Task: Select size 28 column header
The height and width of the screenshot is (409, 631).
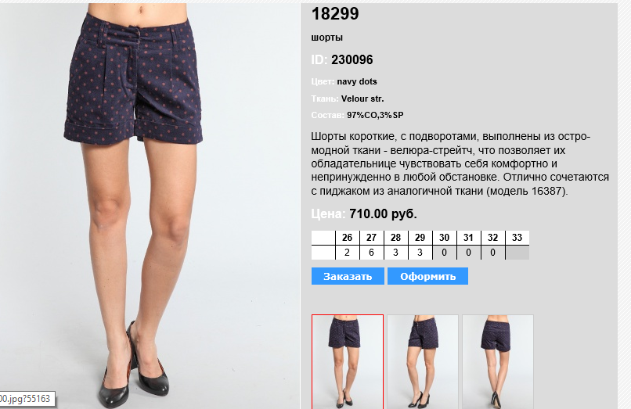Action: [x=395, y=238]
